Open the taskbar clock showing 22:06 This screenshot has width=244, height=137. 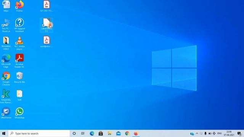coord(229,134)
